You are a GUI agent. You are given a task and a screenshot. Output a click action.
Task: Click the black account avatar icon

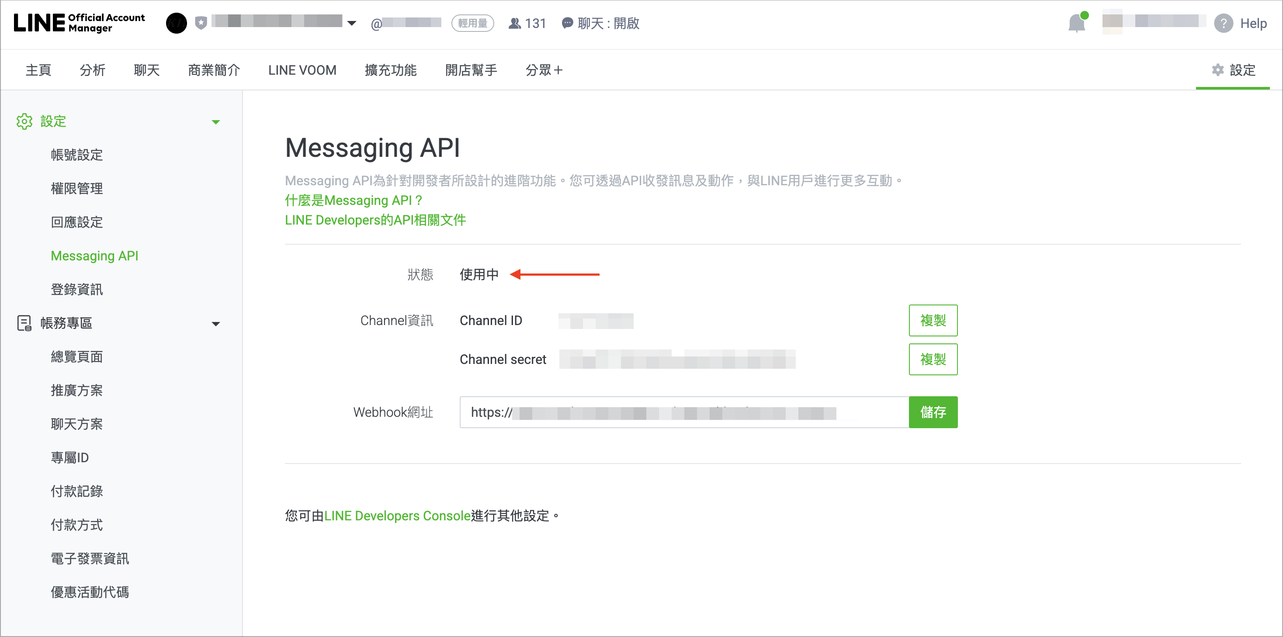click(176, 23)
